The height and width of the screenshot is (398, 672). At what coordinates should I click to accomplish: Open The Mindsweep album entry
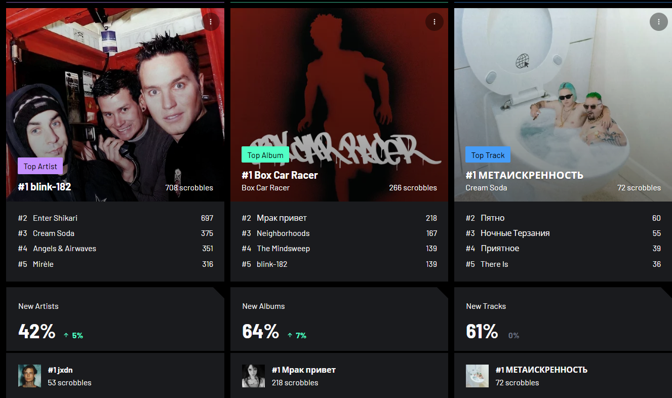click(x=283, y=249)
